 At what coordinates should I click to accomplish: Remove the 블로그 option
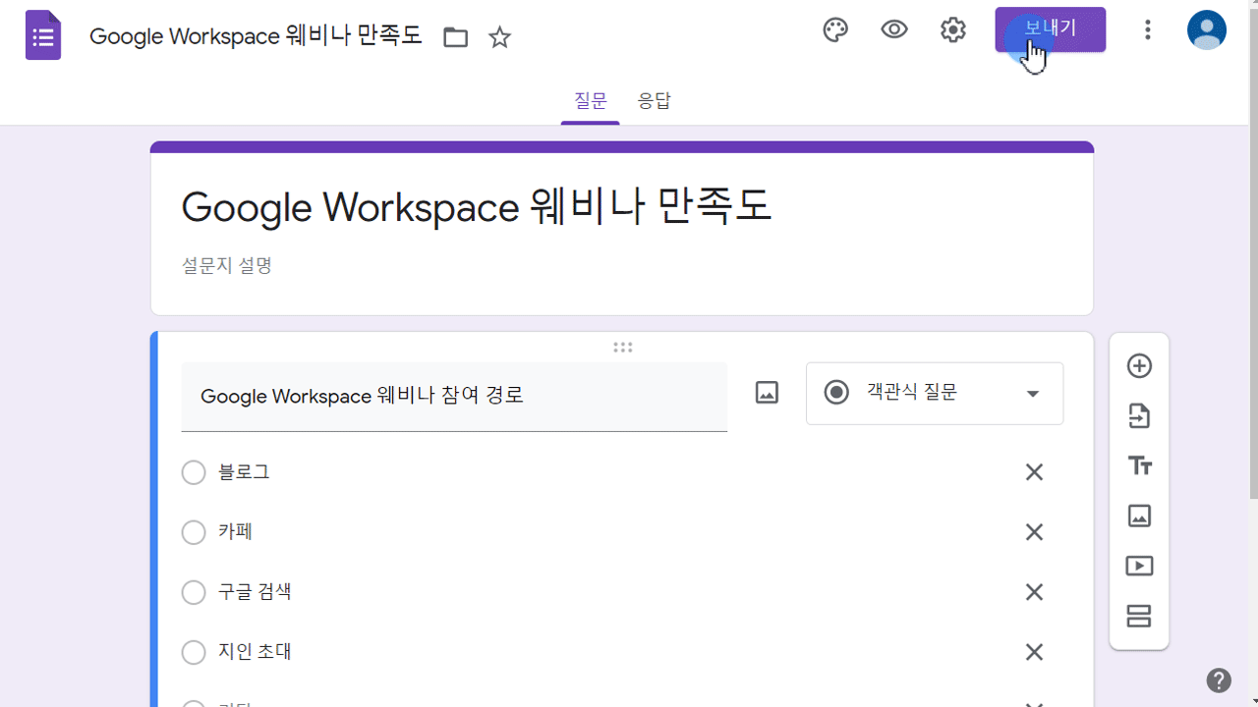coord(1034,472)
